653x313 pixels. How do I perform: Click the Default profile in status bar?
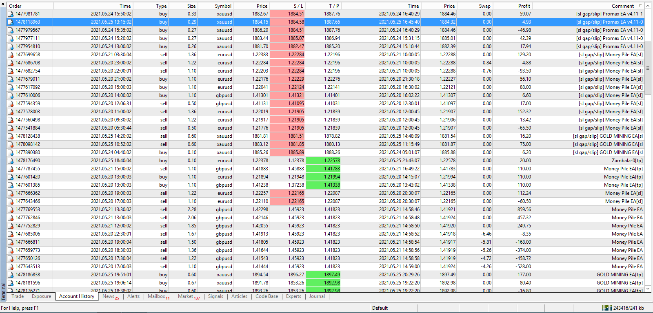pos(380,308)
